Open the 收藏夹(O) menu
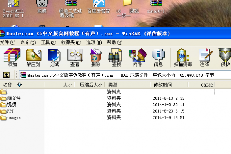This screenshot has height=154, width=231. point(71,43)
